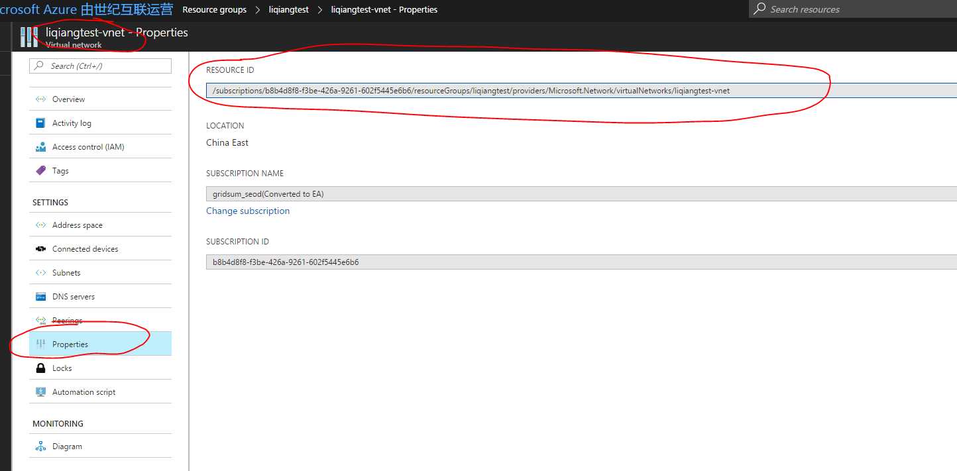This screenshot has width=957, height=471.
Task: Open Activity log menu item
Action: point(100,123)
